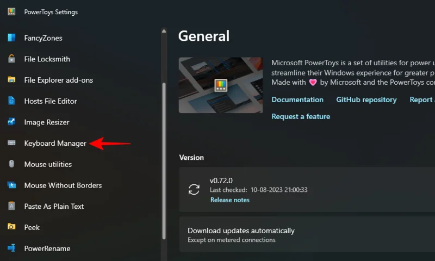
Task: Click the Hosts File Editor document icon
Action: point(11,101)
